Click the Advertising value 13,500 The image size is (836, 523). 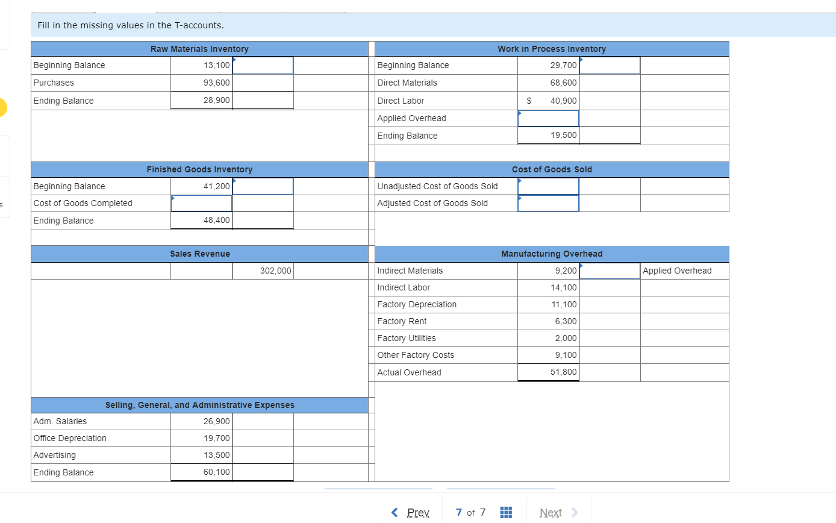click(x=217, y=455)
